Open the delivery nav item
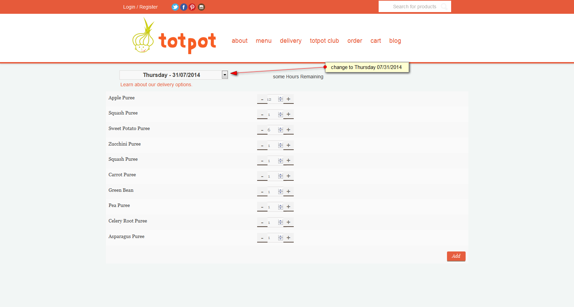The height and width of the screenshot is (307, 574). point(291,41)
